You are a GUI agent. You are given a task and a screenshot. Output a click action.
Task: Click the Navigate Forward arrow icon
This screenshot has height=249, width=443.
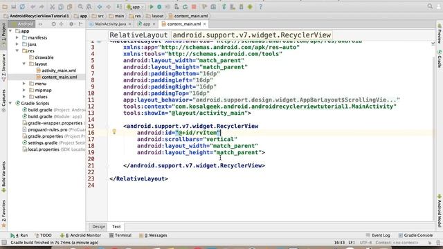coord(109,6)
